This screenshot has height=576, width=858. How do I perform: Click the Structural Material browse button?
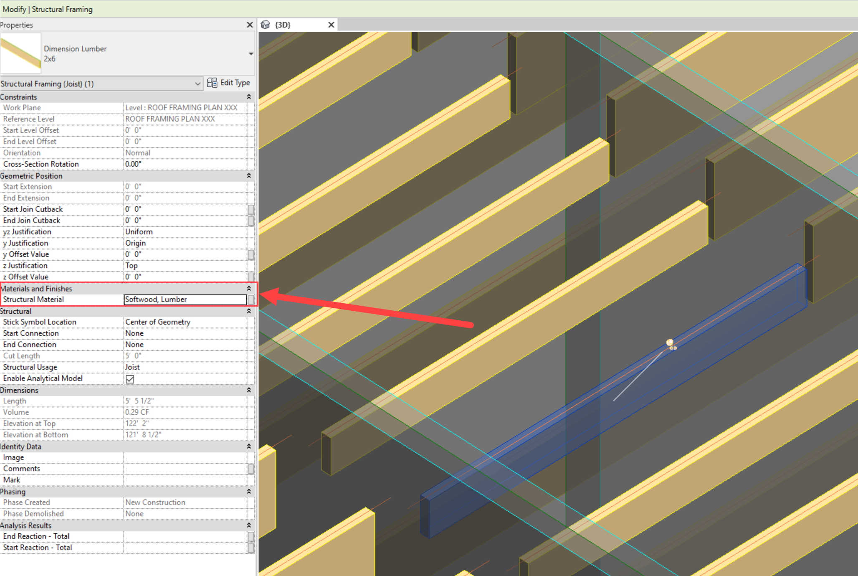(251, 299)
